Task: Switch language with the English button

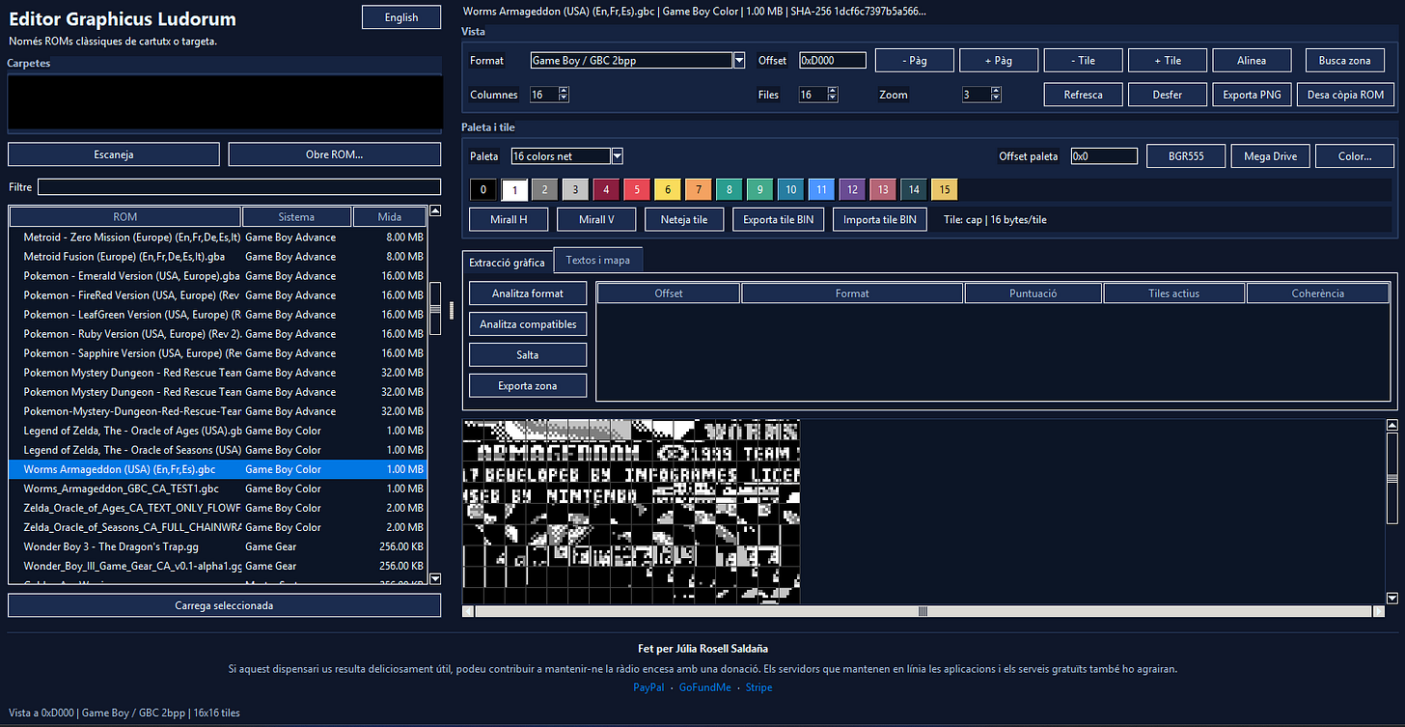Action: (x=400, y=17)
